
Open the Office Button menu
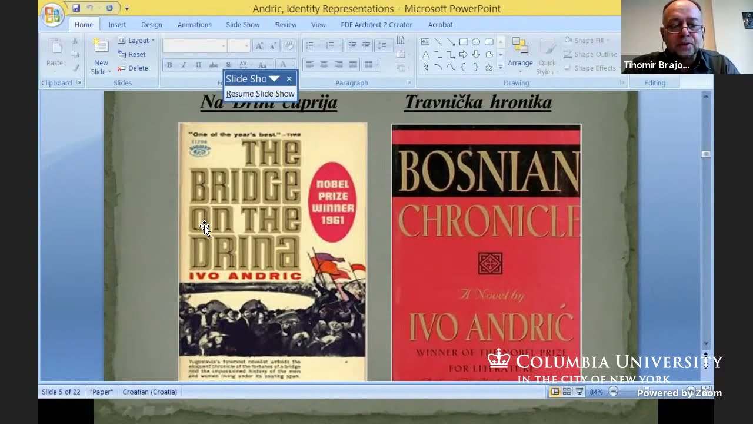pyautogui.click(x=52, y=14)
